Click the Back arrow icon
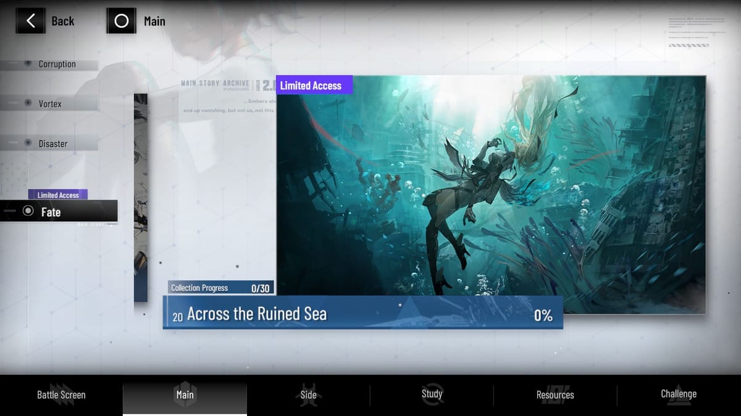Viewport: 741px width, 416px height. (x=30, y=21)
